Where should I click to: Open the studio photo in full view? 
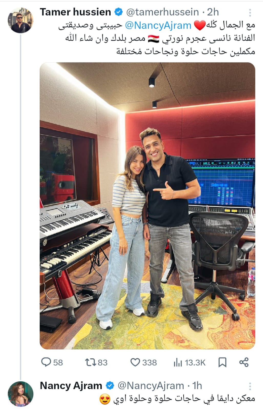[148, 206]
